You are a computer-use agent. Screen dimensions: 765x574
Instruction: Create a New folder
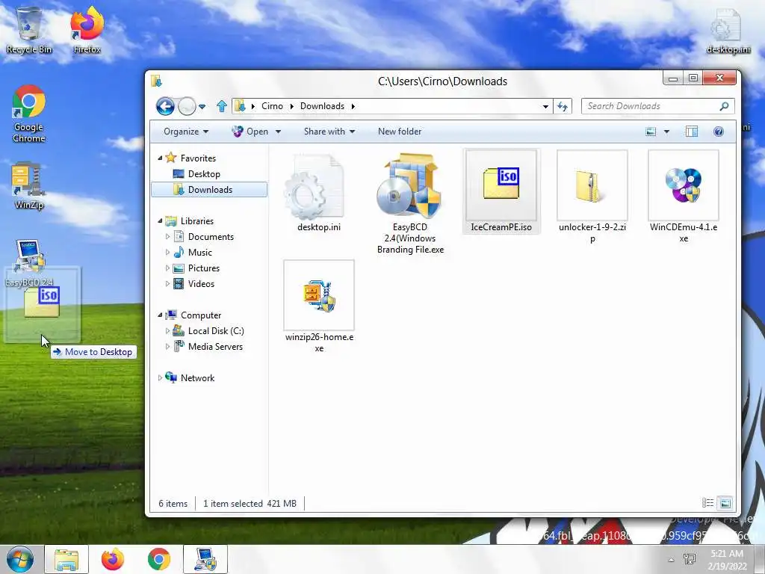[x=400, y=132]
